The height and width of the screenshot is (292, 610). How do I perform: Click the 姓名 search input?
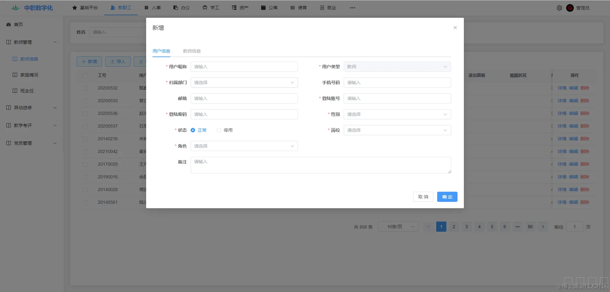click(x=118, y=32)
